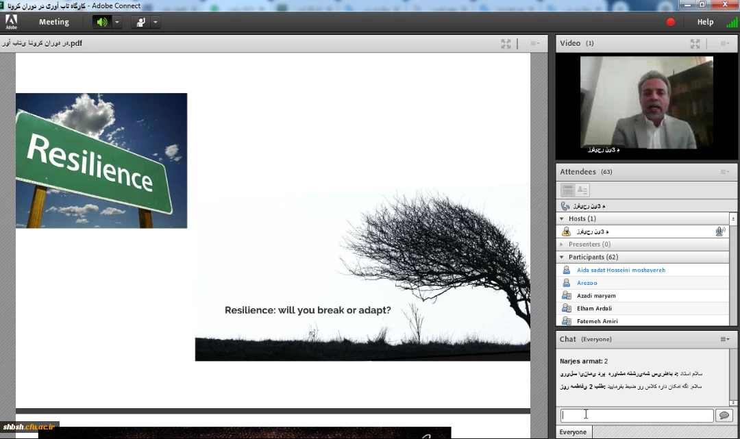Maximize the PDF share pod to full screen
Image resolution: width=740 pixels, height=439 pixels.
pos(506,44)
